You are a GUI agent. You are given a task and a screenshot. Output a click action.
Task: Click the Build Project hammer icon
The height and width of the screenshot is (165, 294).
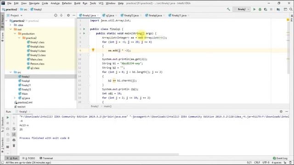[228, 9]
